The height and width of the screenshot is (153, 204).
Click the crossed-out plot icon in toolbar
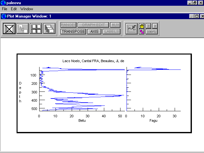[x=9, y=29]
